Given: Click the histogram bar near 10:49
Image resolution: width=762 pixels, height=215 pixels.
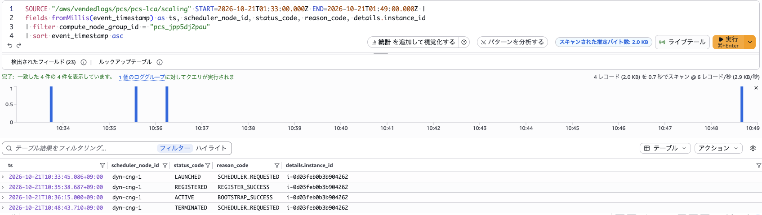Looking at the screenshot, I should (x=742, y=104).
